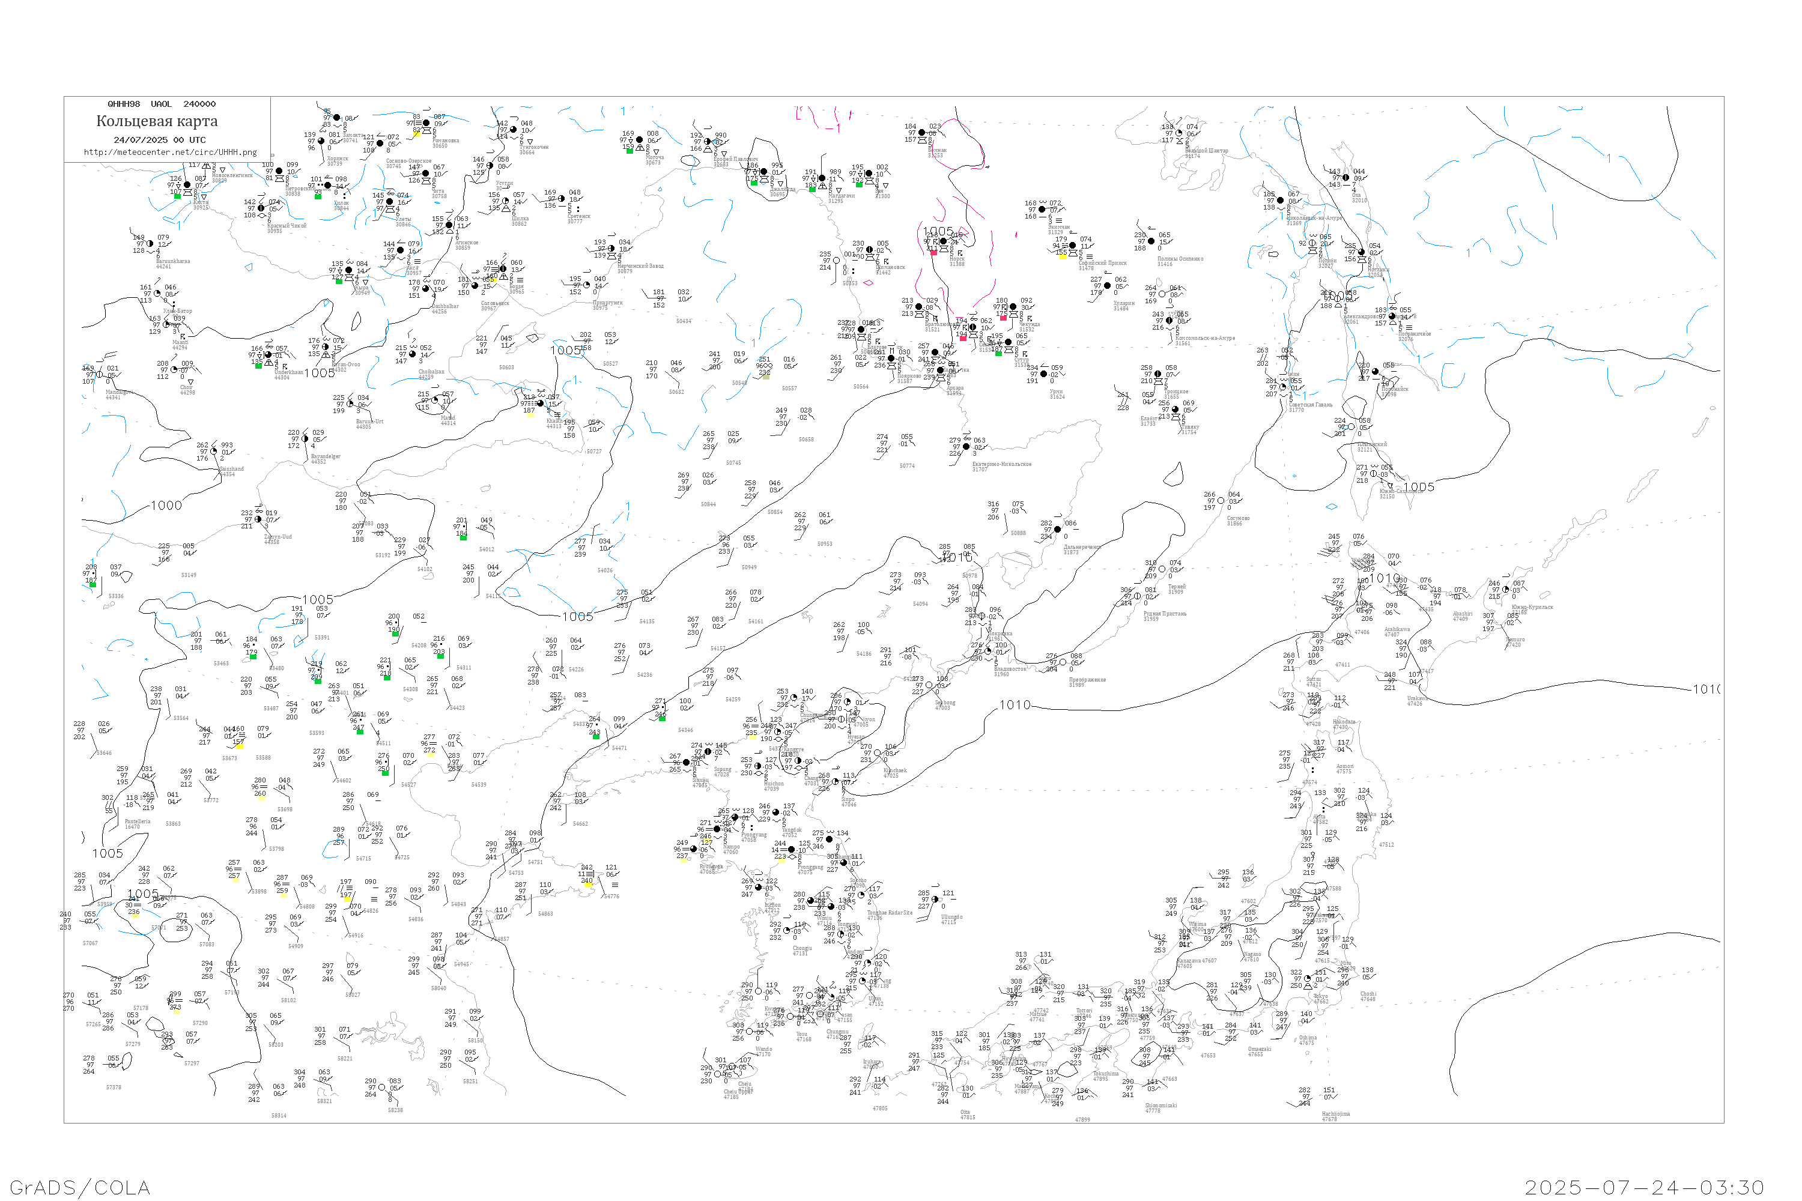Click the QHHH98 UAOL 240000 header code
Image resolution: width=1802 pixels, height=1201 pixels.
coord(162,104)
